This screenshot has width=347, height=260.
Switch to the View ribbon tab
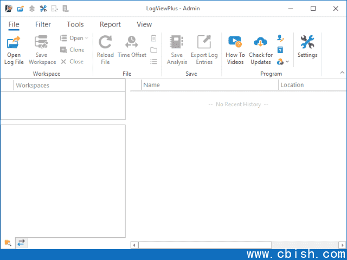pyautogui.click(x=144, y=24)
